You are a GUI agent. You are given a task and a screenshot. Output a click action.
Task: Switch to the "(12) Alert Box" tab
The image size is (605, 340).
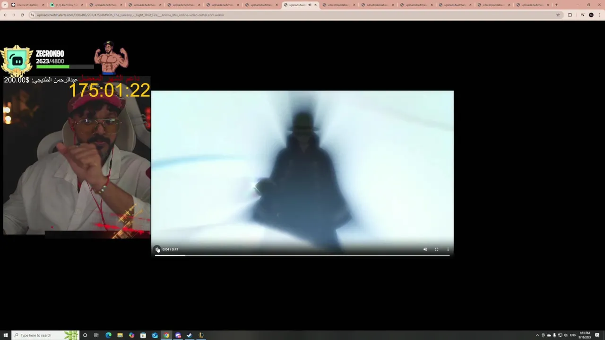[x=66, y=5]
